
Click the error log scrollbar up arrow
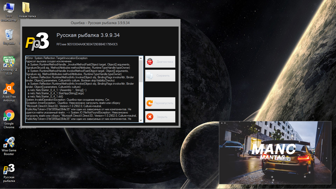click(141, 58)
